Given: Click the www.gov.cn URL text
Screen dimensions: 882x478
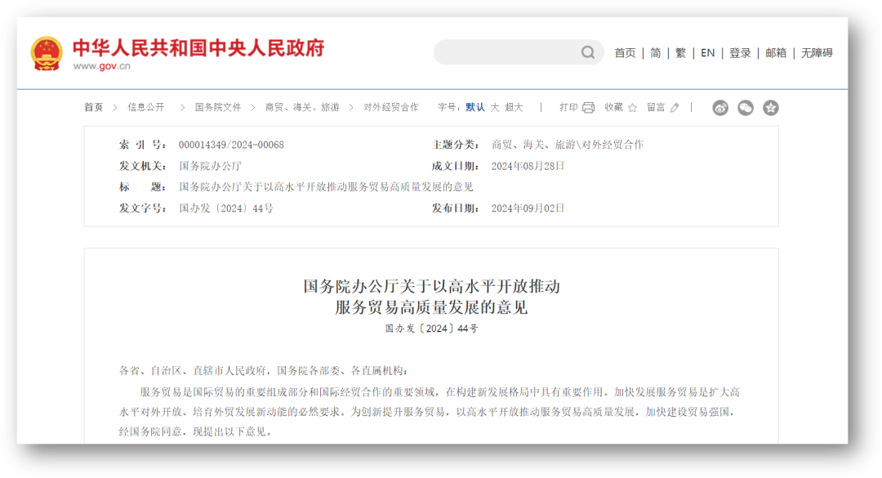Looking at the screenshot, I should tap(101, 66).
